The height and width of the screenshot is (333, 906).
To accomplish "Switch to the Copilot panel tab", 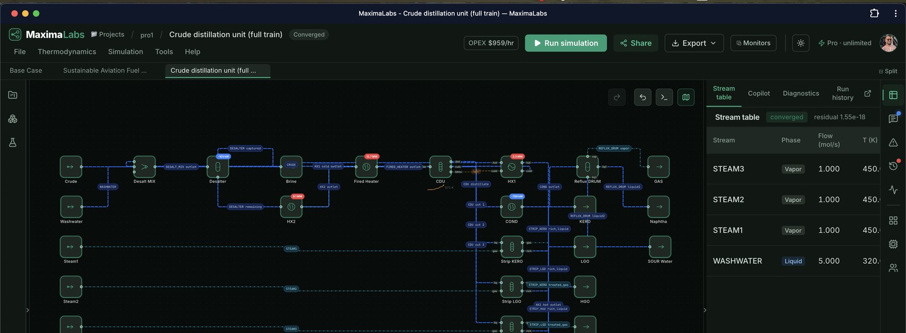I will [759, 93].
